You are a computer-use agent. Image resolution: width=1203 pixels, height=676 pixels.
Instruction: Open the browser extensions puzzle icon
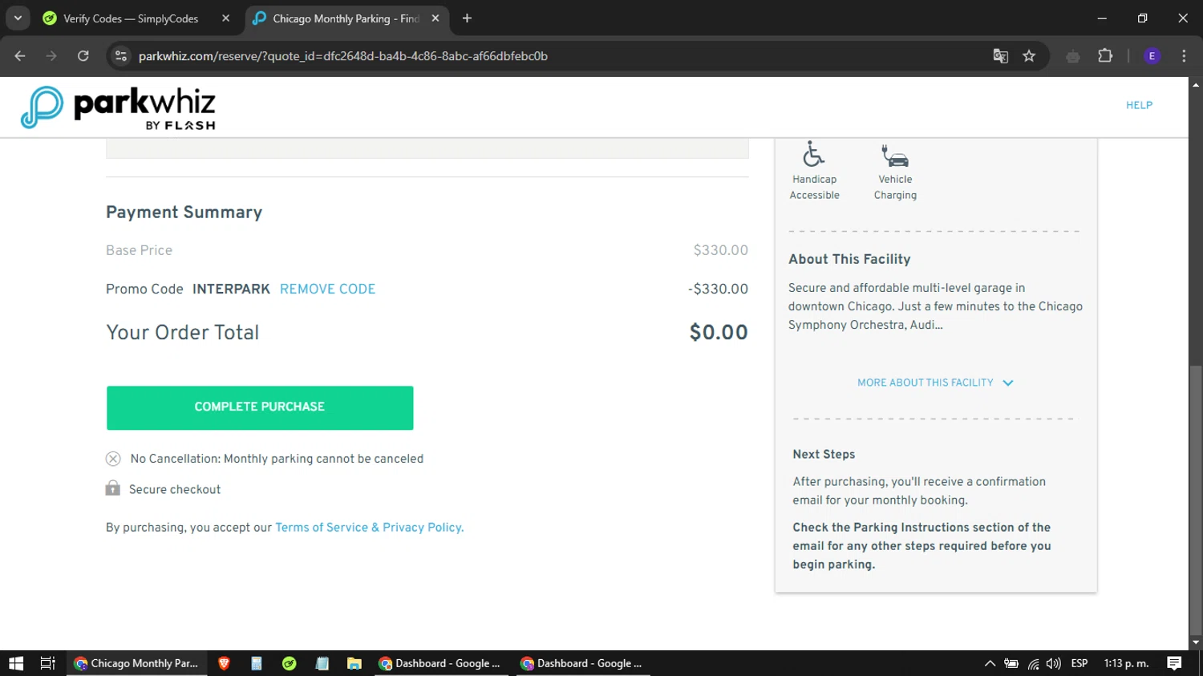1105,56
